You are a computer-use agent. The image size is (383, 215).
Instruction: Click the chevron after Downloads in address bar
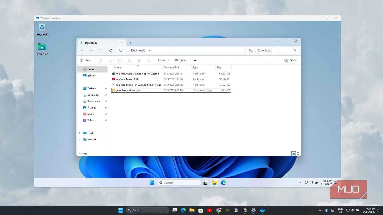click(x=149, y=50)
